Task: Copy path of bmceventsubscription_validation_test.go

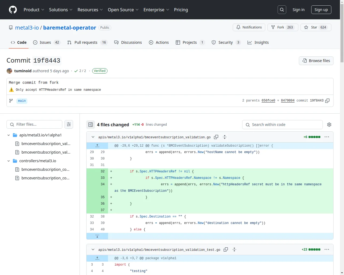Action: pyautogui.click(x=226, y=249)
